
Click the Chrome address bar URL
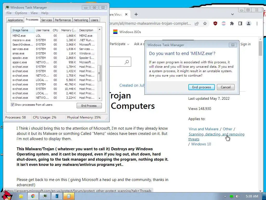pyautogui.click(x=150, y=23)
